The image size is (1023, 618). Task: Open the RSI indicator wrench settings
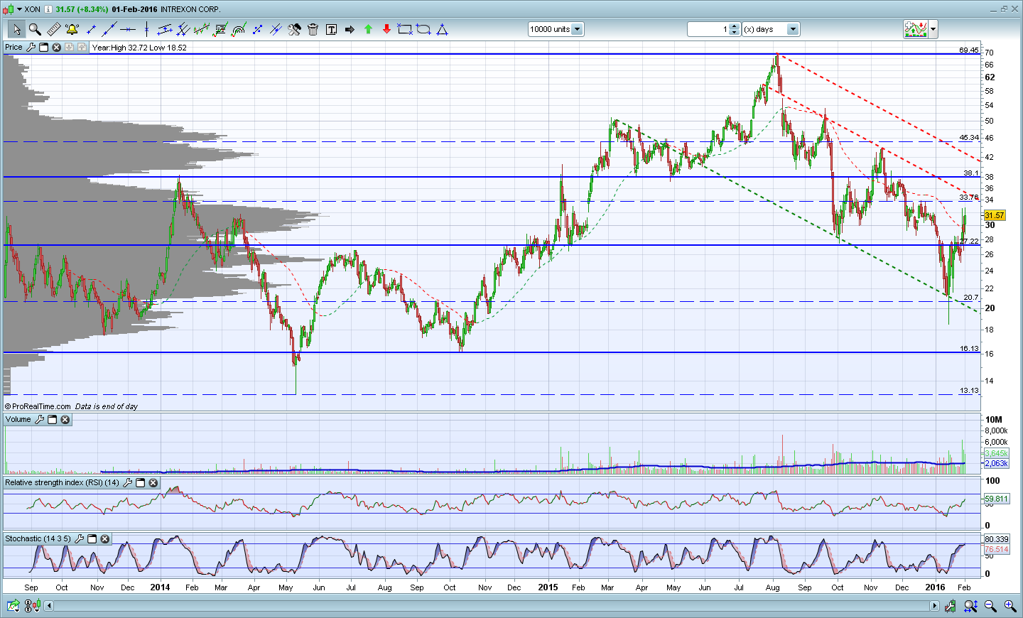point(127,483)
